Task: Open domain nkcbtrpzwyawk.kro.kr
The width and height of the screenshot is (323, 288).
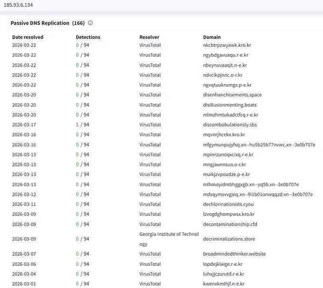Action: (x=227, y=45)
